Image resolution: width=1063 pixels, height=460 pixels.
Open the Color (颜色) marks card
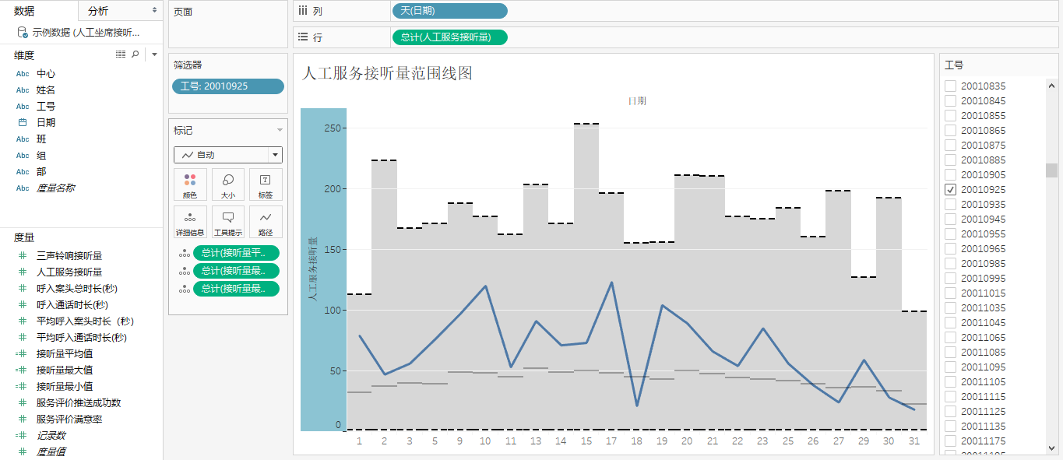[190, 184]
